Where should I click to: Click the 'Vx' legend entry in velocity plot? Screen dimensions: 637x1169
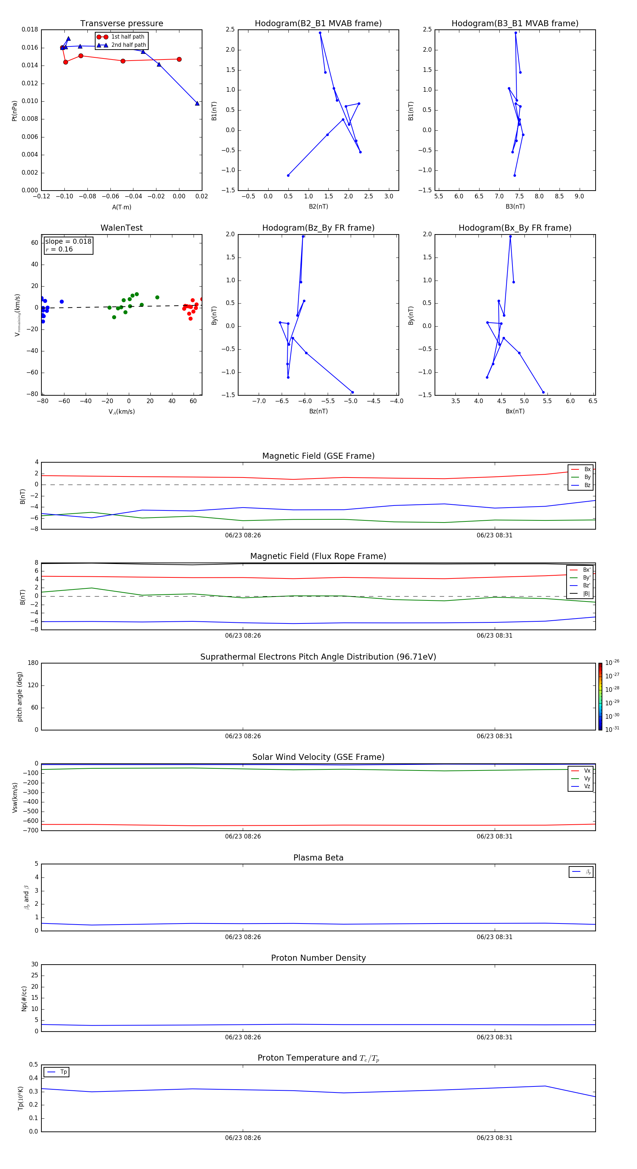(x=581, y=770)
